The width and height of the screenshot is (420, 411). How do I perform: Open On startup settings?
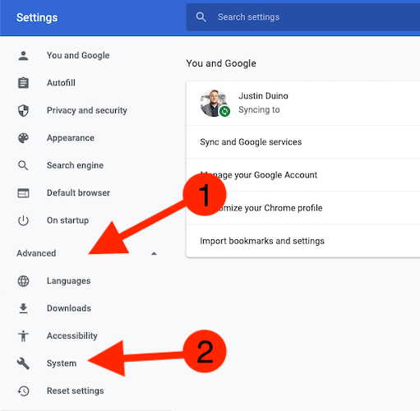67,220
